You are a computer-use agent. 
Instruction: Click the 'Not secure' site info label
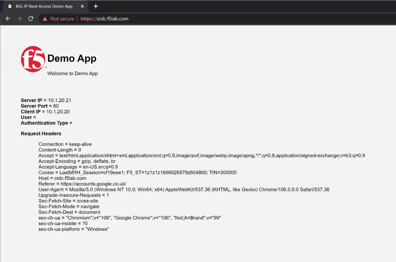click(x=62, y=19)
